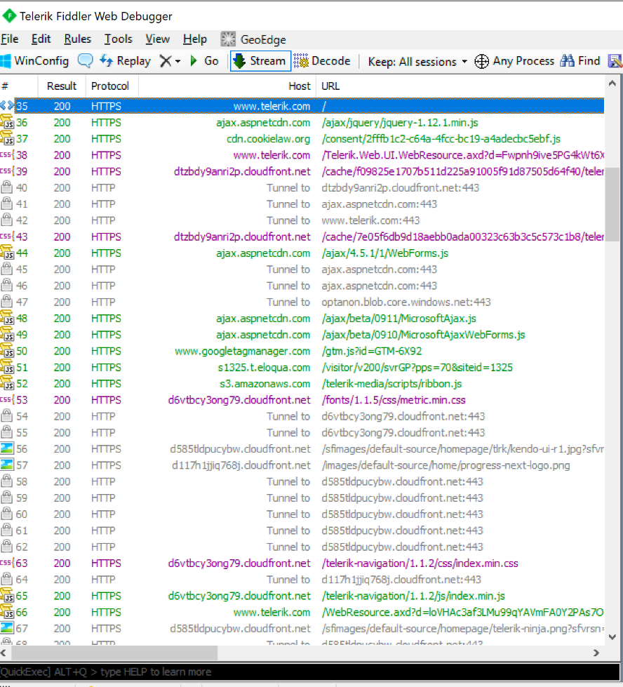Select the /ajax/beta/0911/MicrosoftAjax.js session
Viewport: 623px width, 687px height.
pyautogui.click(x=302, y=319)
